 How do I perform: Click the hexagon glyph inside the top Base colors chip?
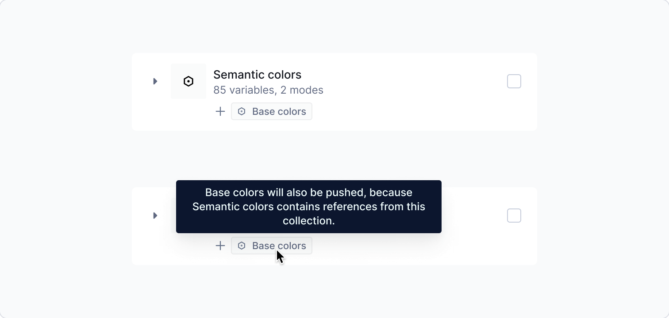(x=241, y=111)
